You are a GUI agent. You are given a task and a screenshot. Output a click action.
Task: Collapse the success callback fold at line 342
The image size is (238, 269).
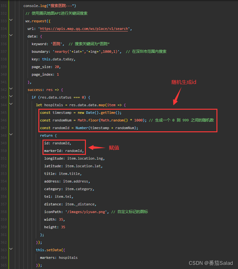11,89
